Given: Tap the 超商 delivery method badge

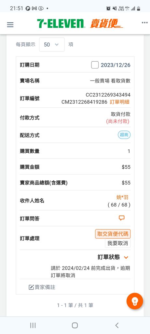Looking at the screenshot, I should (x=124, y=135).
